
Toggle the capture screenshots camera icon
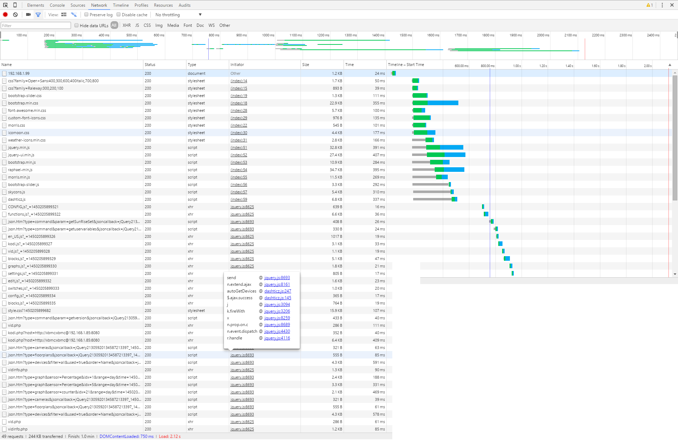(x=28, y=14)
